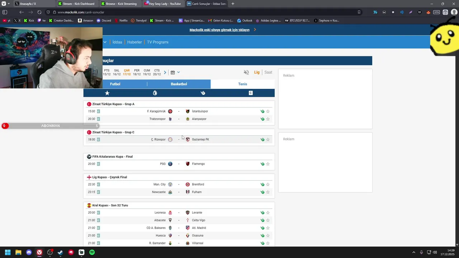This screenshot has width=459, height=258.
Task: Favorite the Ç. Rizespor - Gaziantep FK match
Action: (268, 139)
